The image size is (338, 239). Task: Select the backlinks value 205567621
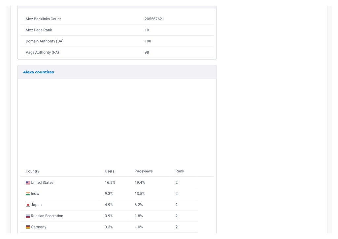(154, 19)
